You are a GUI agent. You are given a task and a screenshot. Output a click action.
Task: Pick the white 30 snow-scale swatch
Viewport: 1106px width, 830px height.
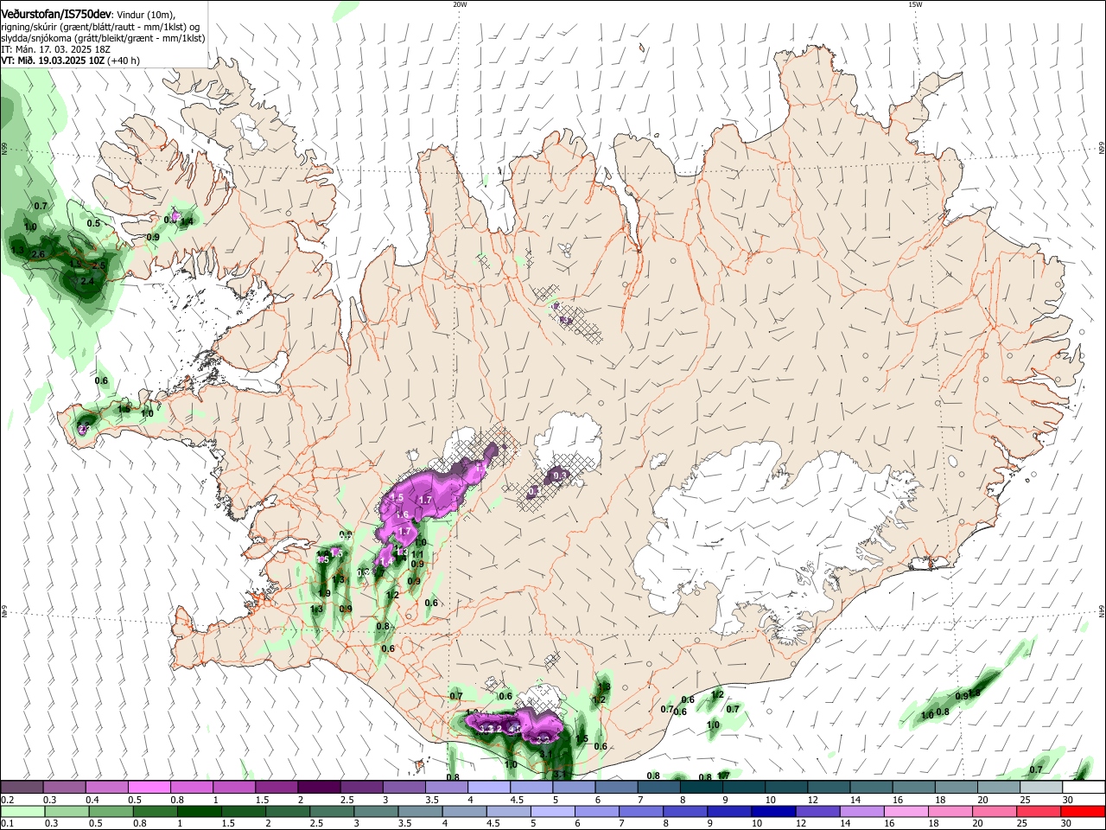coord(1084,787)
